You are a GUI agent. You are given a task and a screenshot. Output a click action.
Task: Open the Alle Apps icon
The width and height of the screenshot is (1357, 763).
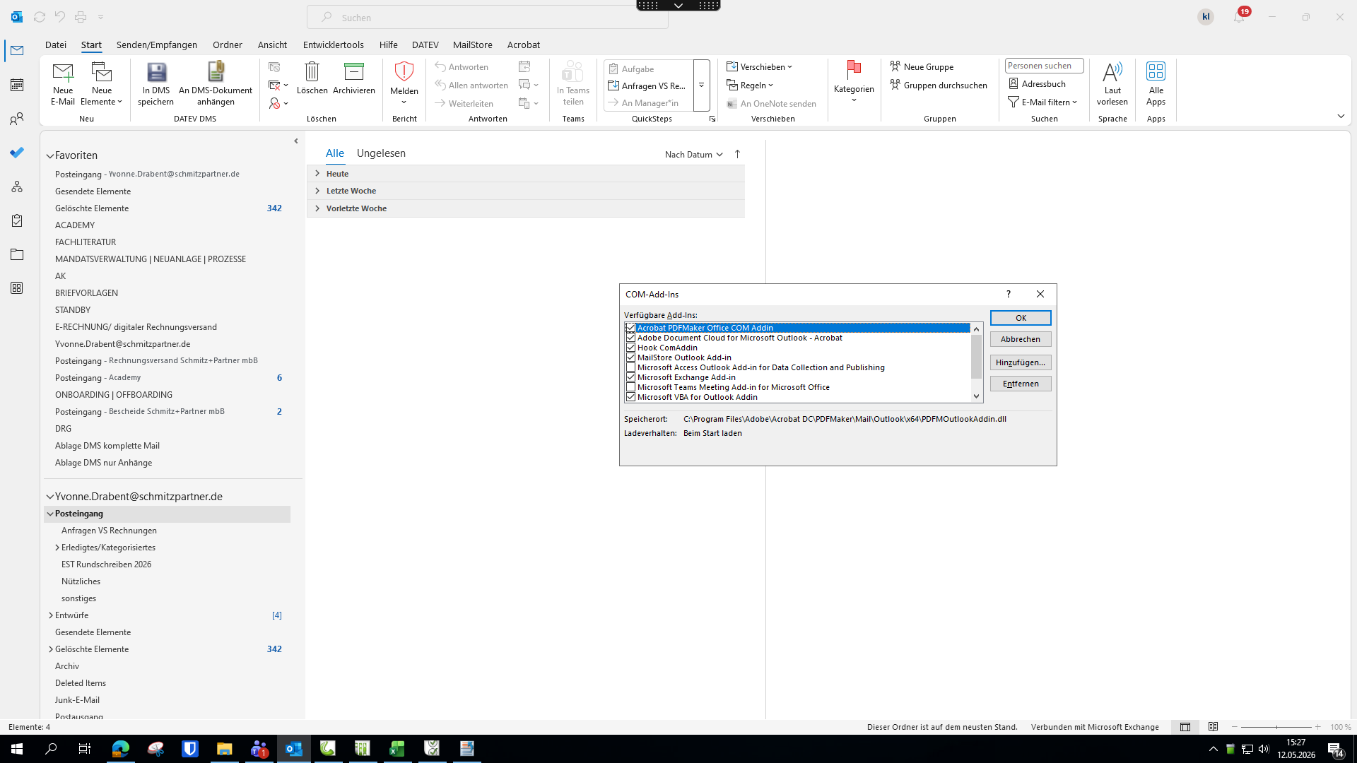pyautogui.click(x=1156, y=83)
